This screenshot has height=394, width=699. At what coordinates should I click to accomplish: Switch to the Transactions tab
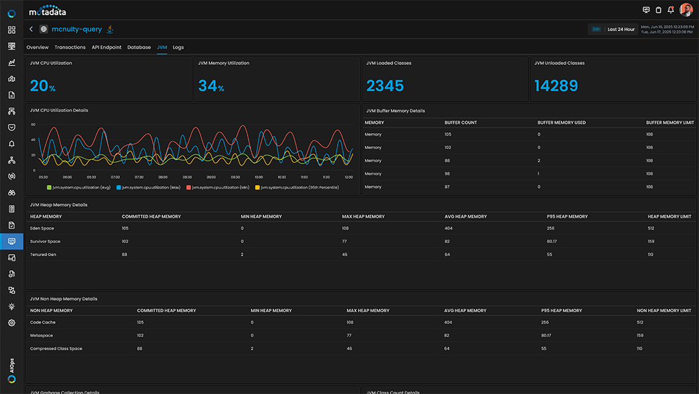[70, 47]
